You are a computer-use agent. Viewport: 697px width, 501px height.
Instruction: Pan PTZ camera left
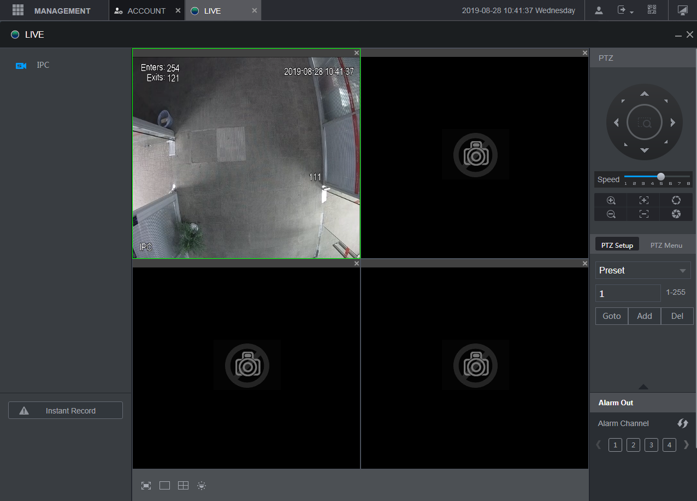click(x=617, y=123)
